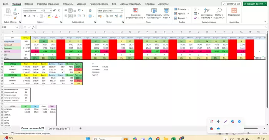The image size is (269, 140).
Task: Click Удалить cells button
Action: pyautogui.click(x=181, y=13)
